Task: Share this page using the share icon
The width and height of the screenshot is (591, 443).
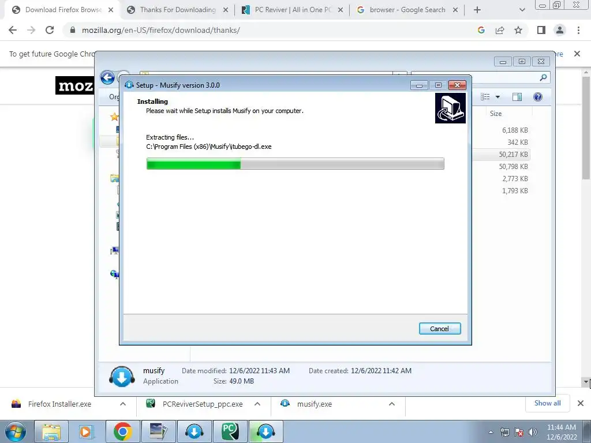Action: pos(500,30)
